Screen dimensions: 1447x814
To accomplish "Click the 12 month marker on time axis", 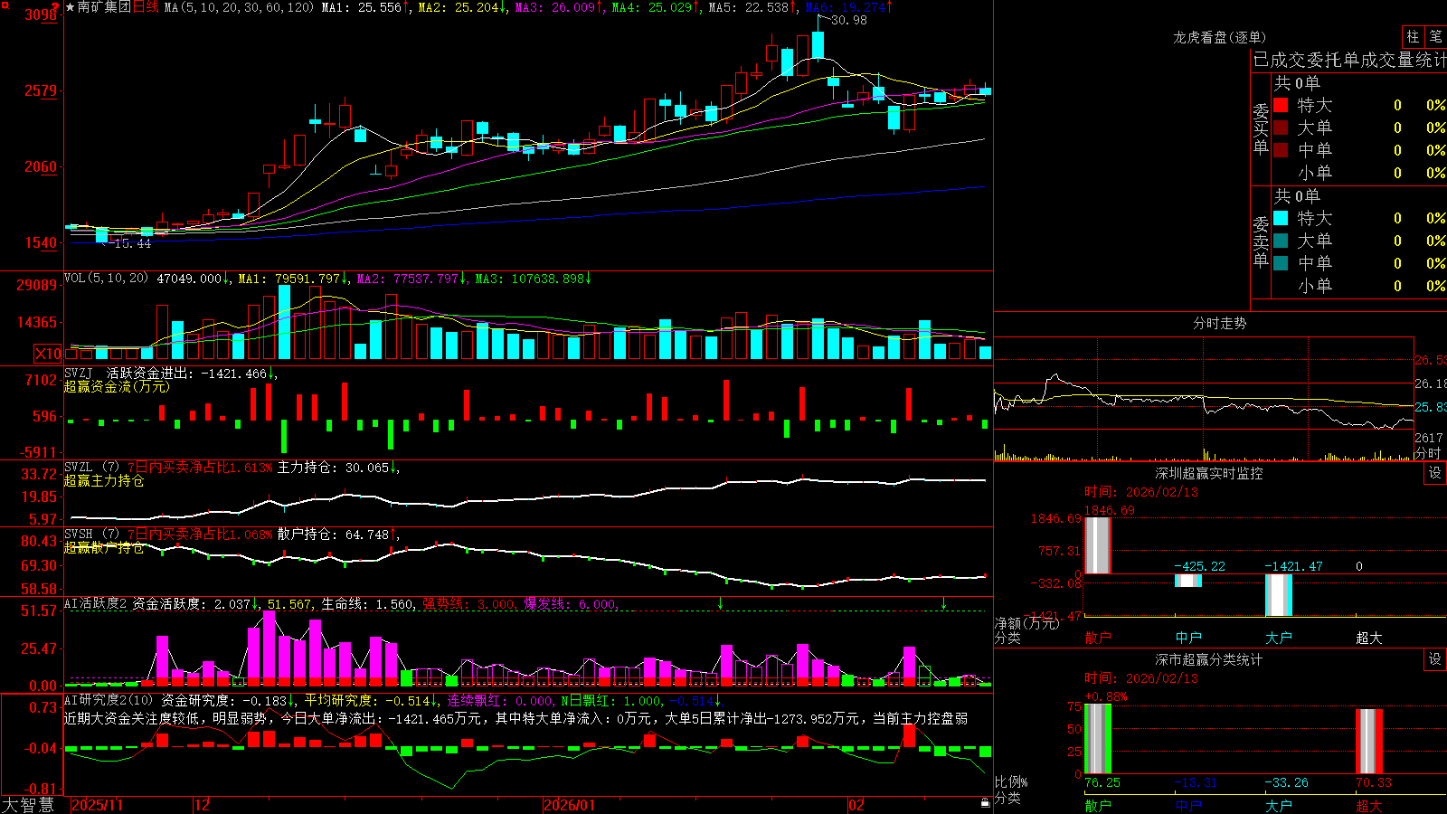I will click(x=203, y=805).
